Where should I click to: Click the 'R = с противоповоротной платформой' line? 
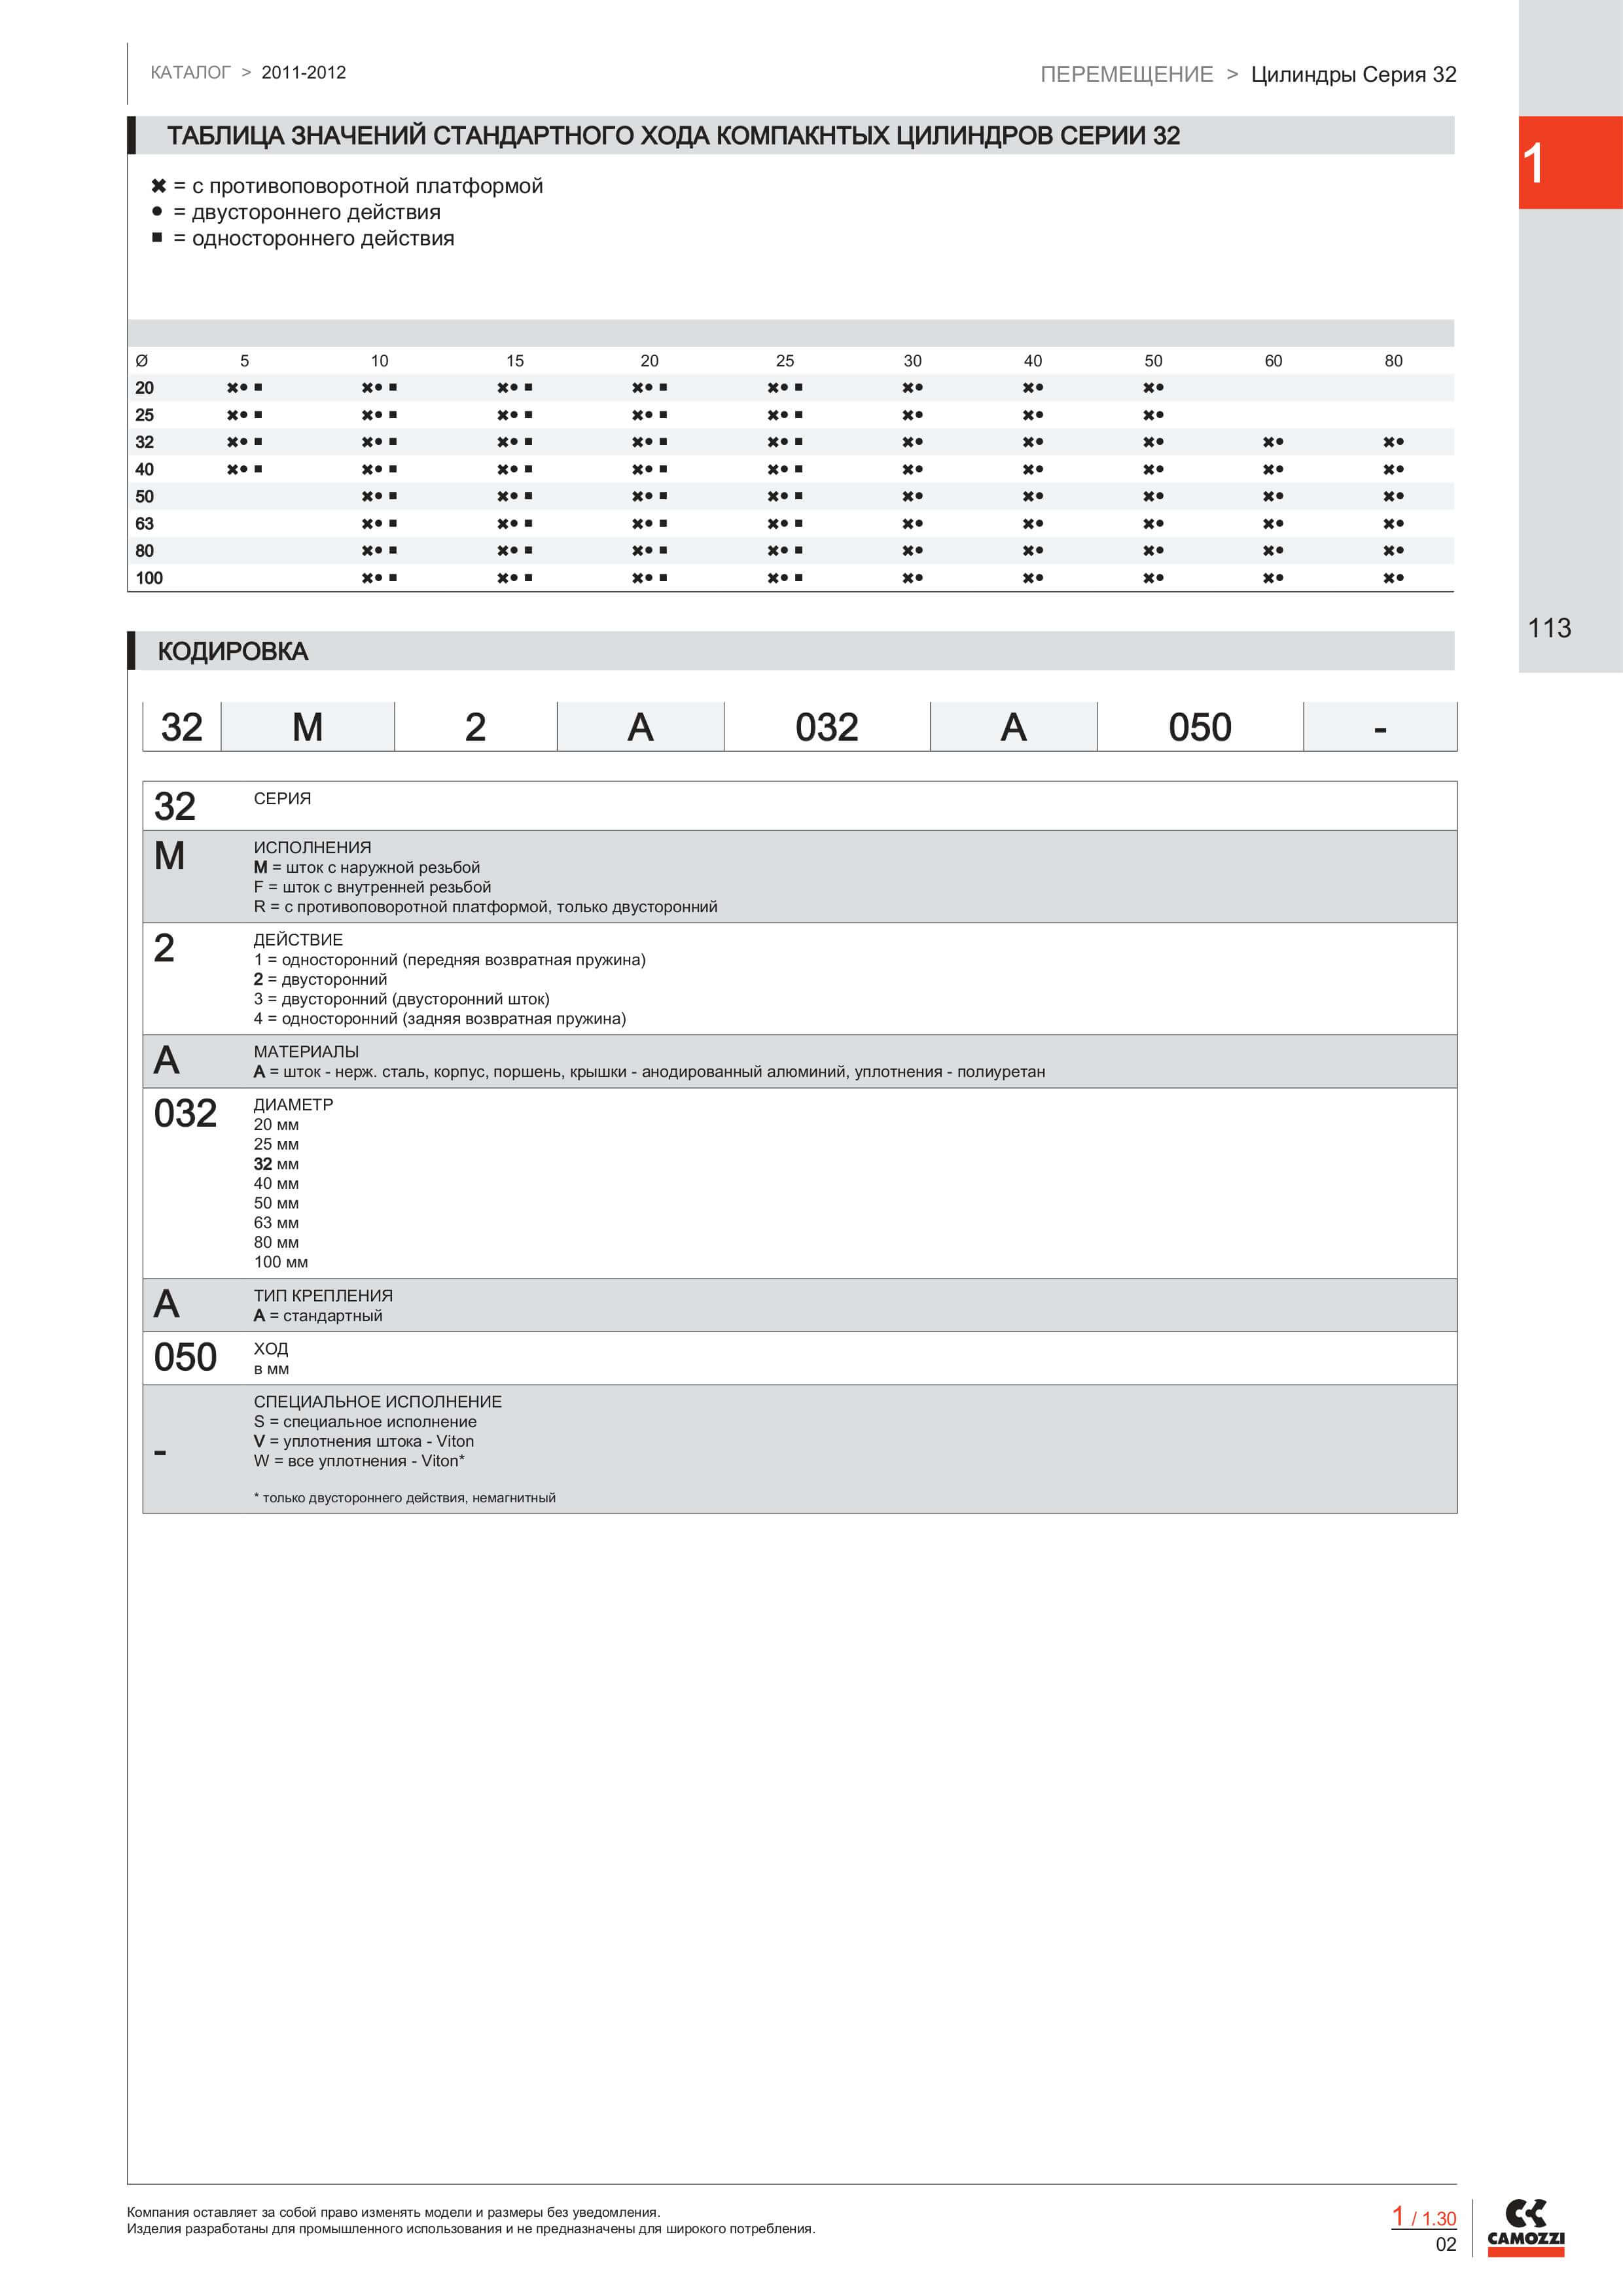coord(485,907)
